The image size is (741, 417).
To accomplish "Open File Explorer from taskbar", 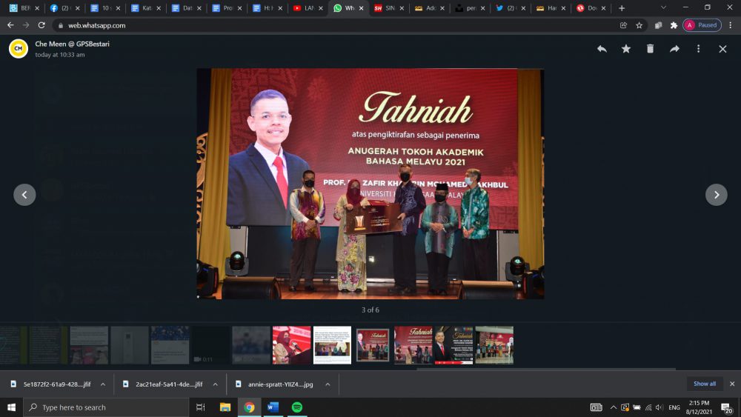I will click(x=225, y=407).
